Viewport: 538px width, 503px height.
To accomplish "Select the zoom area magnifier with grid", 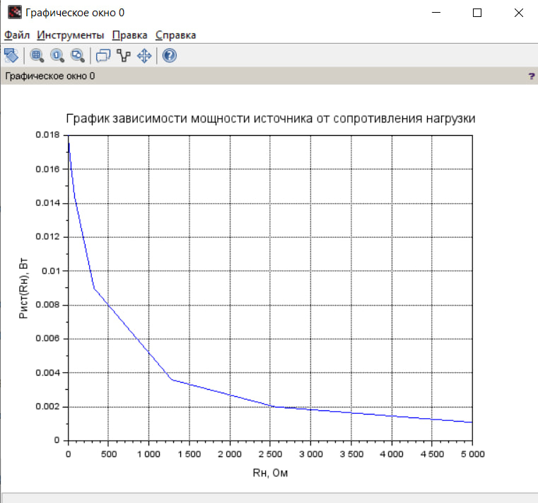I will 37,56.
